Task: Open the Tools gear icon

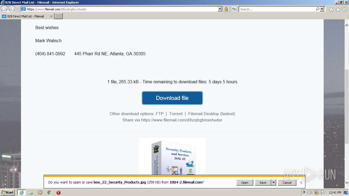Action: point(345,10)
